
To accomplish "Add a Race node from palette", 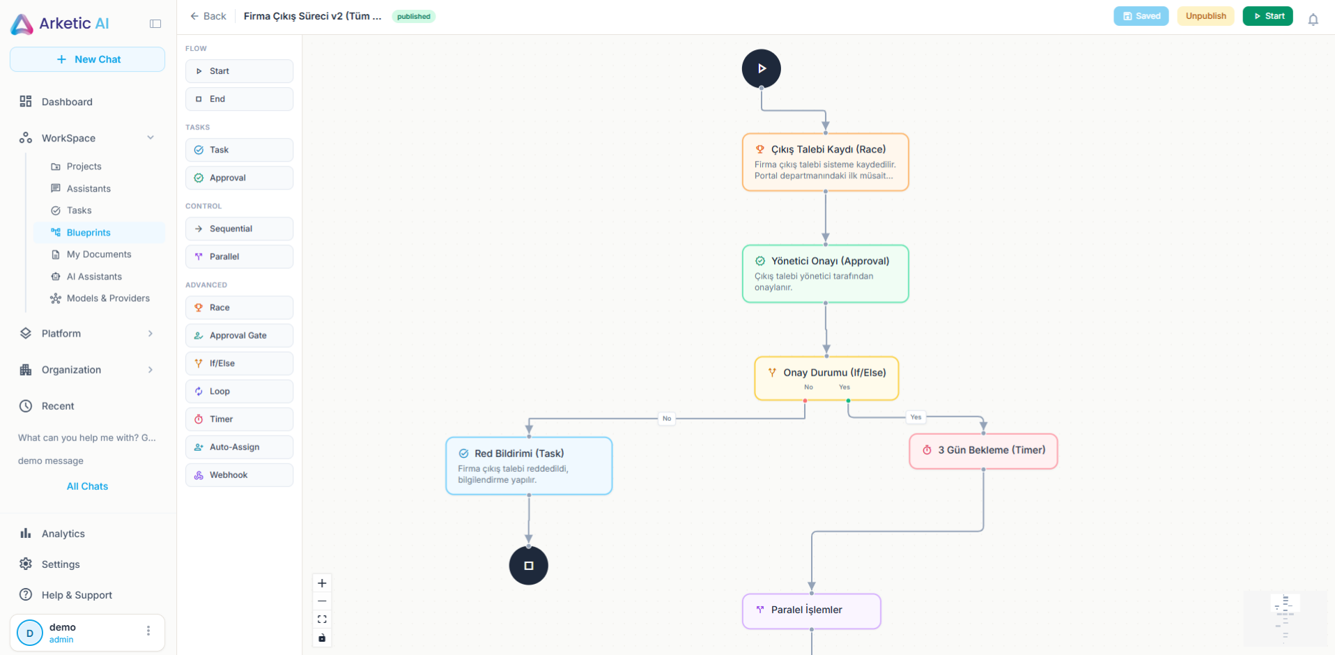I will click(x=239, y=307).
